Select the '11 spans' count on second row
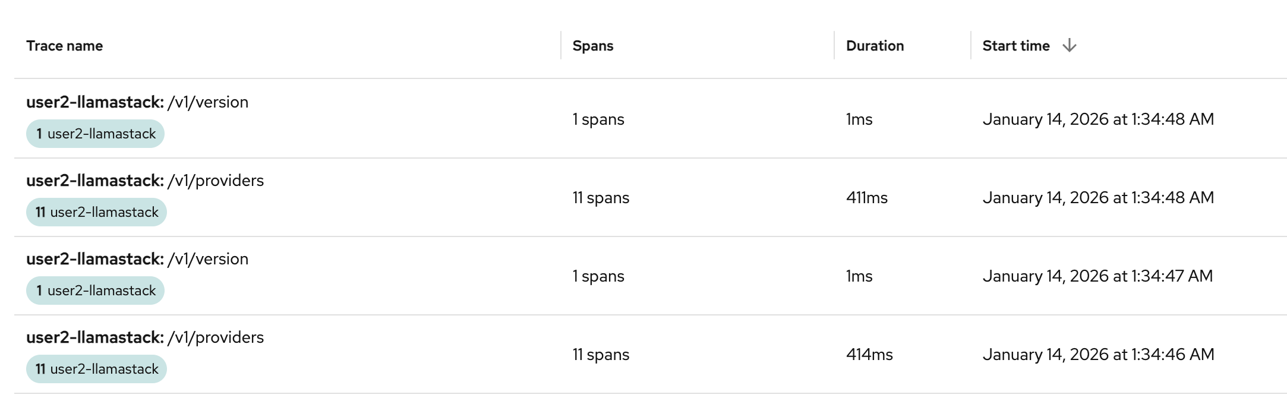 tap(600, 198)
